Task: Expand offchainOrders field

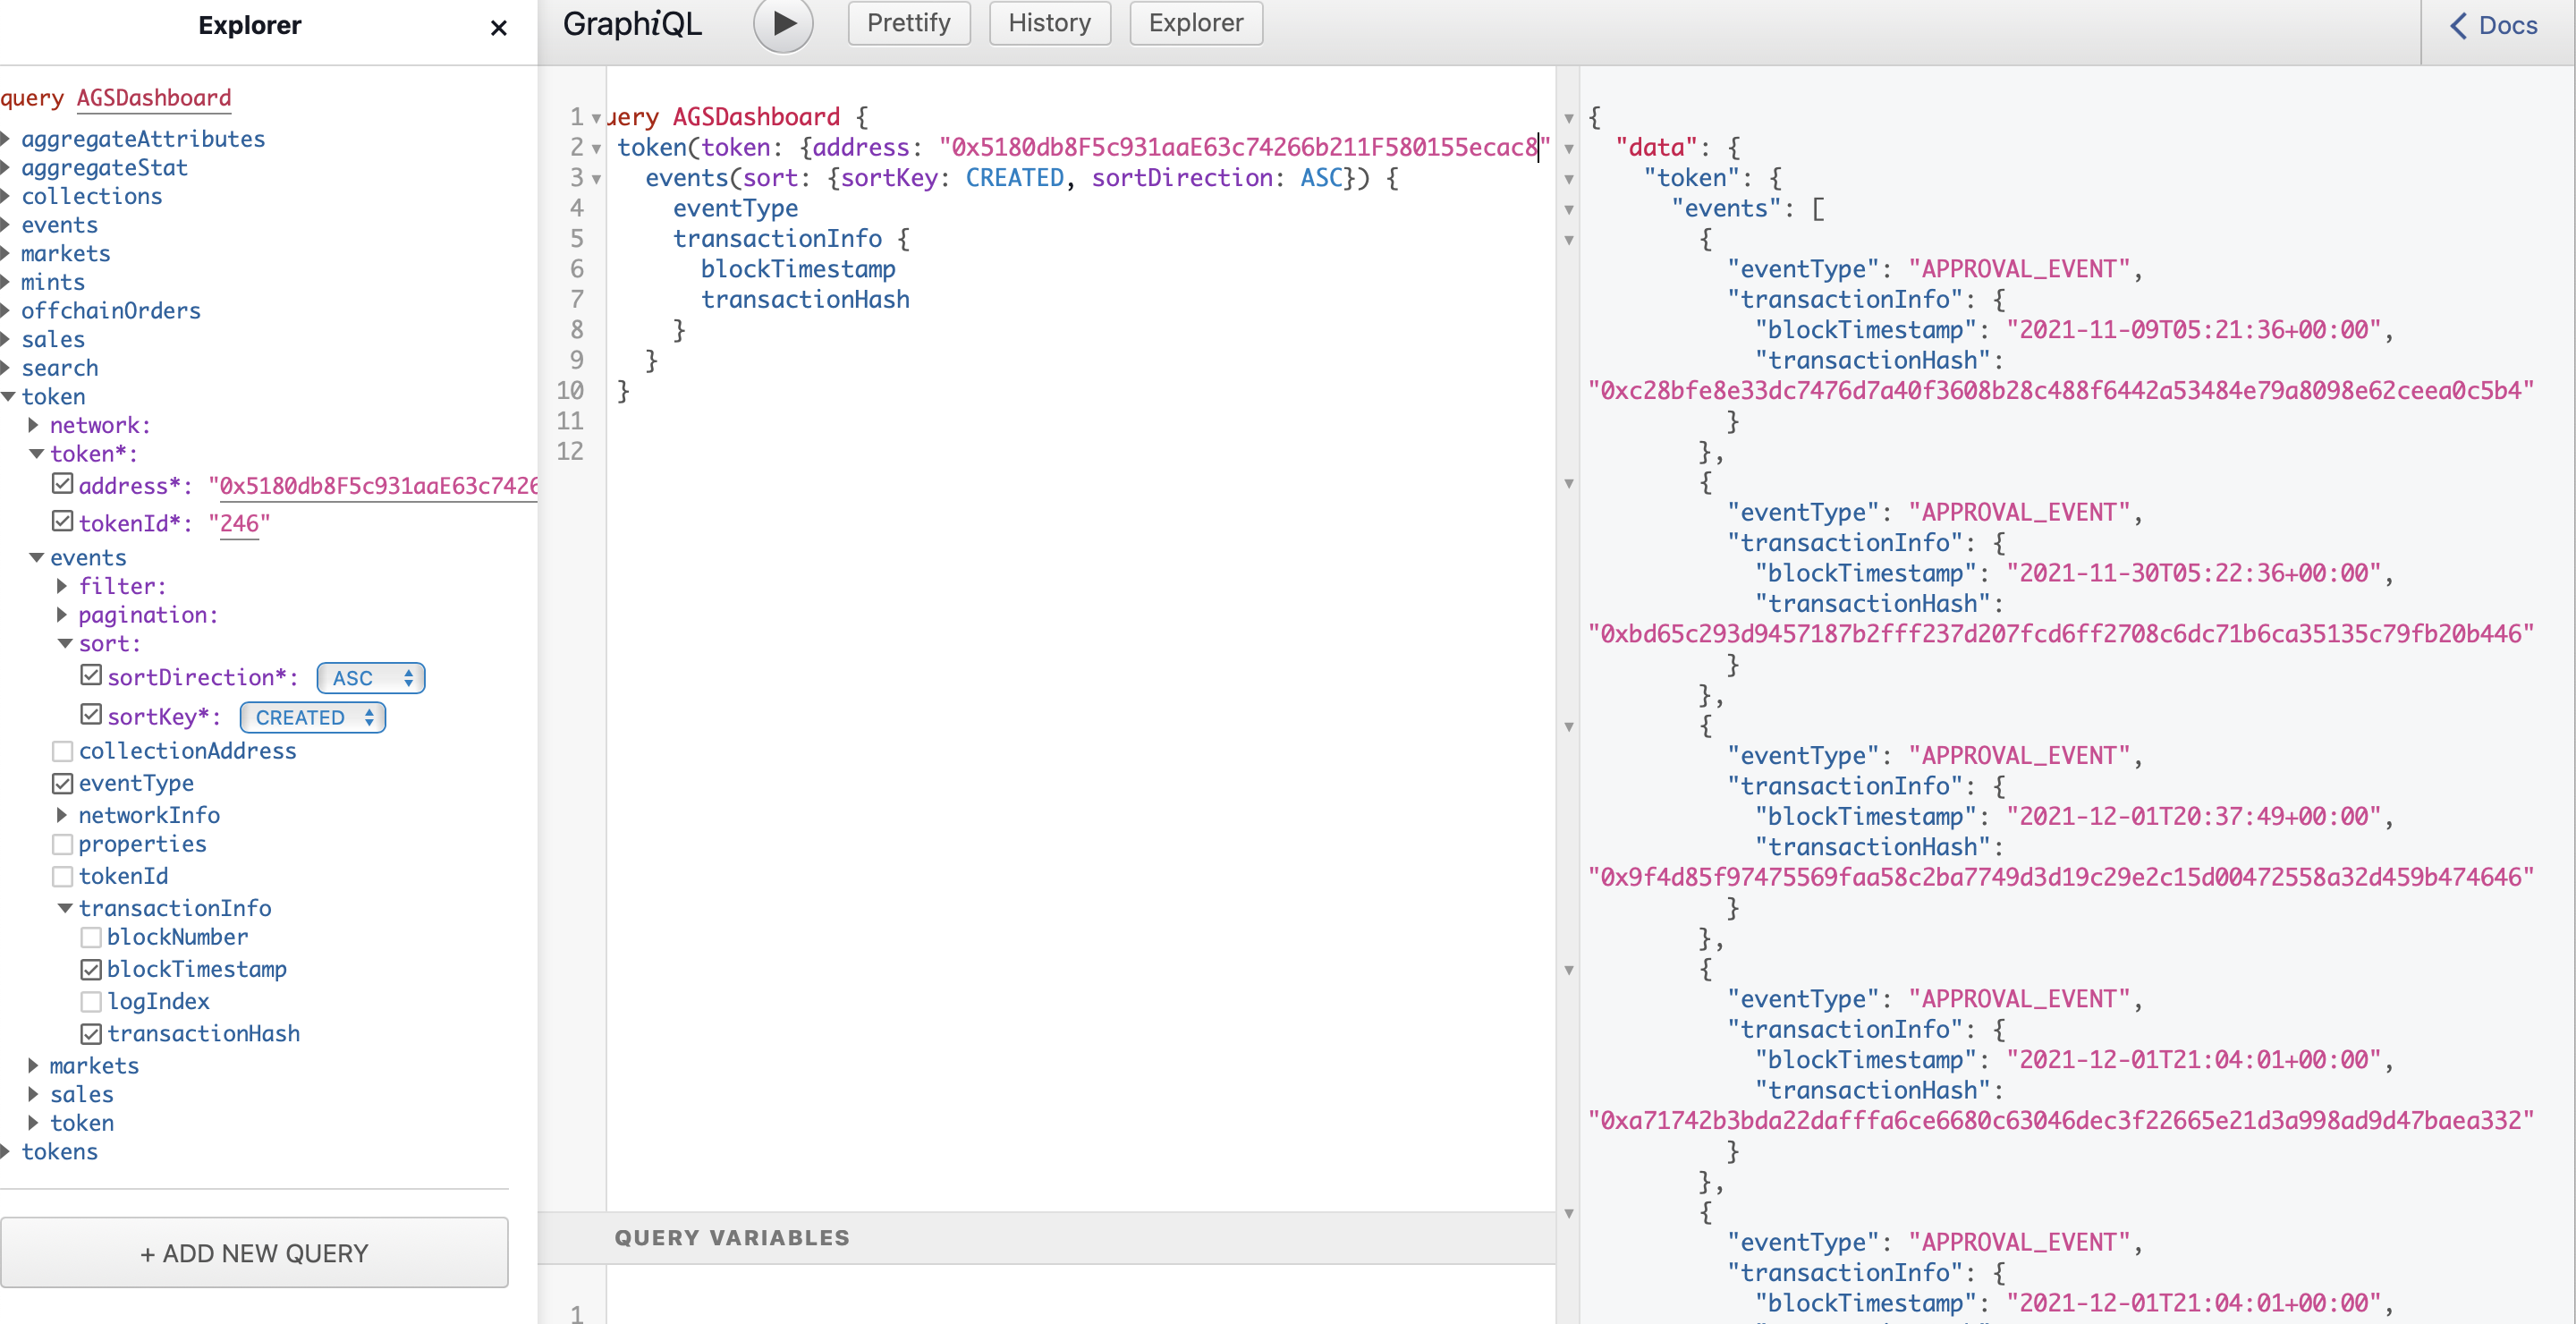Action: [6, 310]
